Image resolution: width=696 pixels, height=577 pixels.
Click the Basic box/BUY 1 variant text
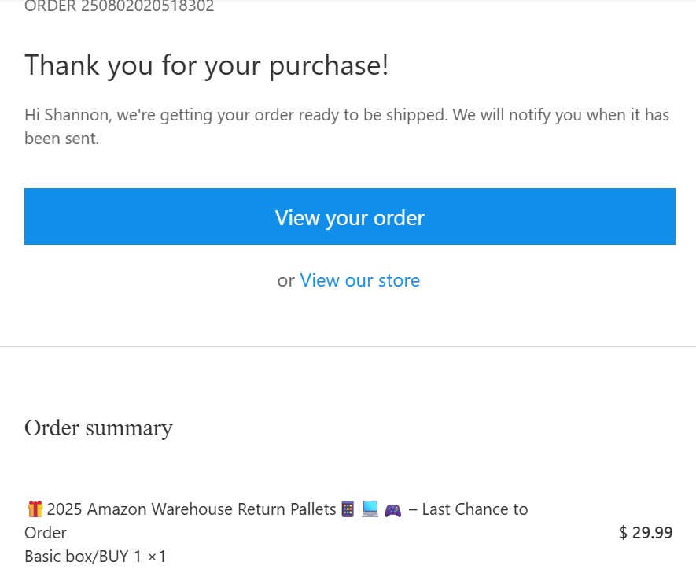click(83, 556)
